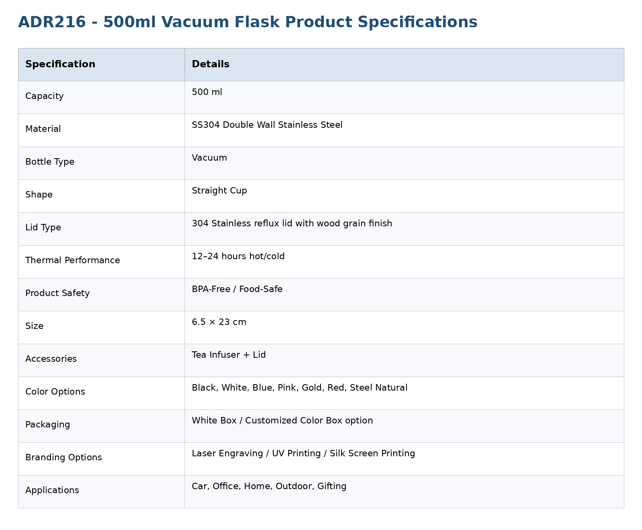Image resolution: width=642 pixels, height=530 pixels.
Task: Click the page title ADR216 Vacuum Flask heading
Action: 248,22
